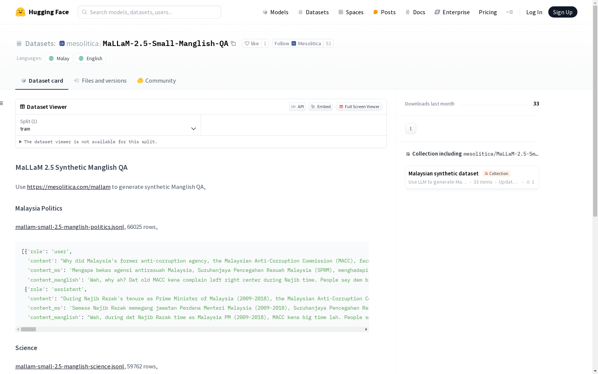Click the page vertical scrollbar thumb
598x374 pixels.
click(x=595, y=111)
